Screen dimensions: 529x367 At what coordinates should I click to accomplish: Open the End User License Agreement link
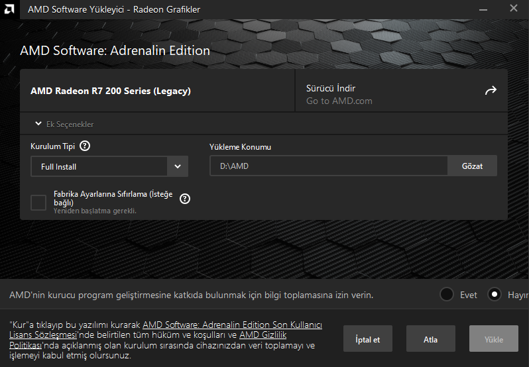(x=233, y=325)
